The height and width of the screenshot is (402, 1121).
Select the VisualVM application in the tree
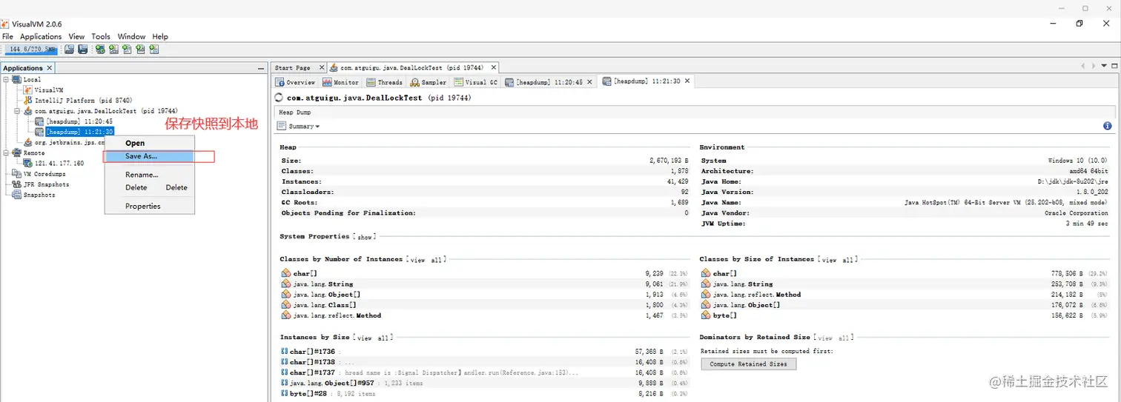click(x=43, y=90)
